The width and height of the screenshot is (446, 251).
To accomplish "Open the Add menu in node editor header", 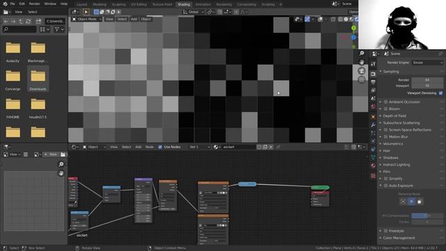I will pyautogui.click(x=138, y=147).
